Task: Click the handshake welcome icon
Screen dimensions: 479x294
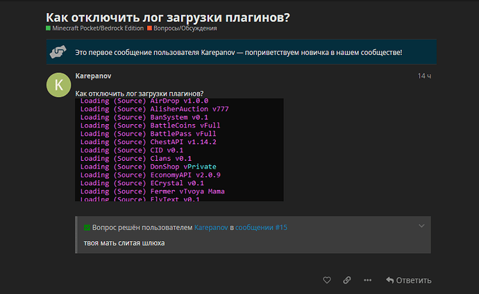Action: [x=58, y=51]
